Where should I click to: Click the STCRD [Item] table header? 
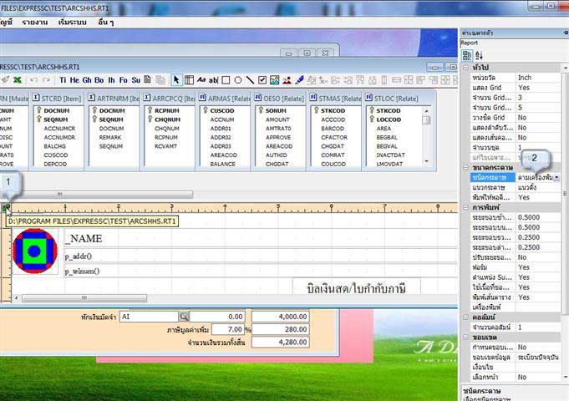[x=58, y=99]
